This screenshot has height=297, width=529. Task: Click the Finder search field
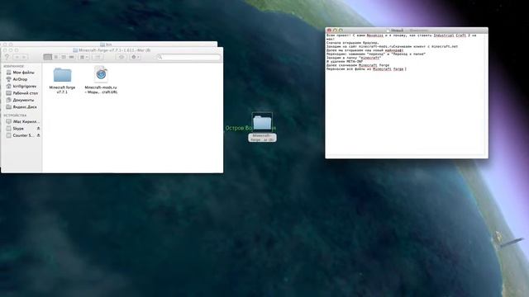[x=189, y=57]
